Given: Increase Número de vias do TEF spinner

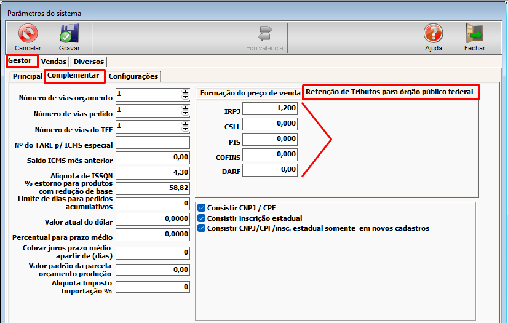Looking at the screenshot, I should pyautogui.click(x=185, y=124).
